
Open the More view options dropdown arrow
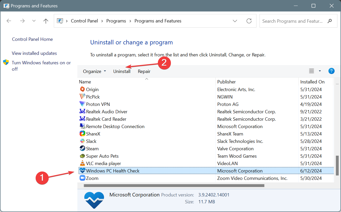[x=320, y=71]
